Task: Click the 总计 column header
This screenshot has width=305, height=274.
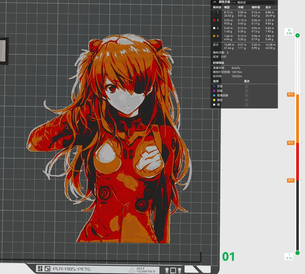Action: (x=268, y=7)
